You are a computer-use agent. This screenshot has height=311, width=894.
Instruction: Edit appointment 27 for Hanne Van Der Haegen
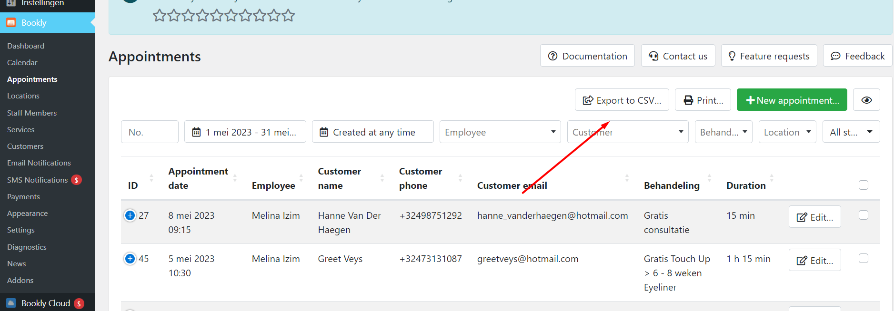815,217
